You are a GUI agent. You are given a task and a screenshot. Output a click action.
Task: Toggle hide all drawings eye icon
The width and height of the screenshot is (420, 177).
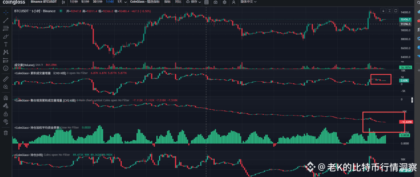[x=5, y=122]
